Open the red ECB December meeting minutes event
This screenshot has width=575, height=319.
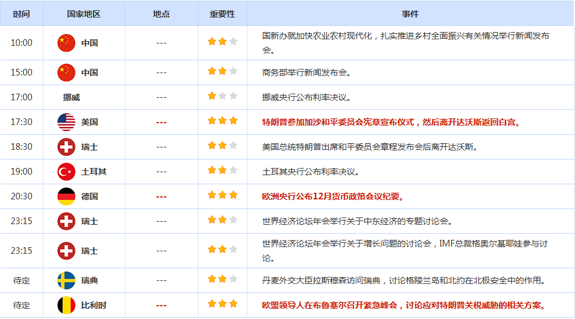333,196
